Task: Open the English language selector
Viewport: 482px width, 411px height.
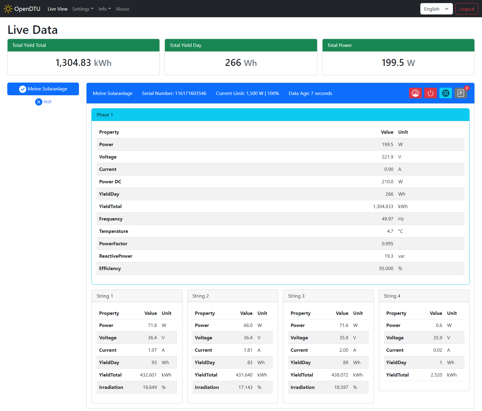Action: pos(436,9)
